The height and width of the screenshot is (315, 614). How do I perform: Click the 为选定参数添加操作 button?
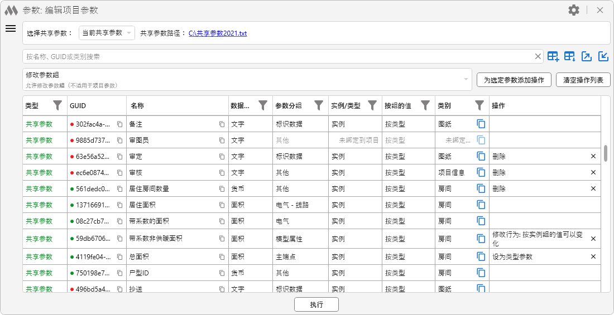coord(514,80)
